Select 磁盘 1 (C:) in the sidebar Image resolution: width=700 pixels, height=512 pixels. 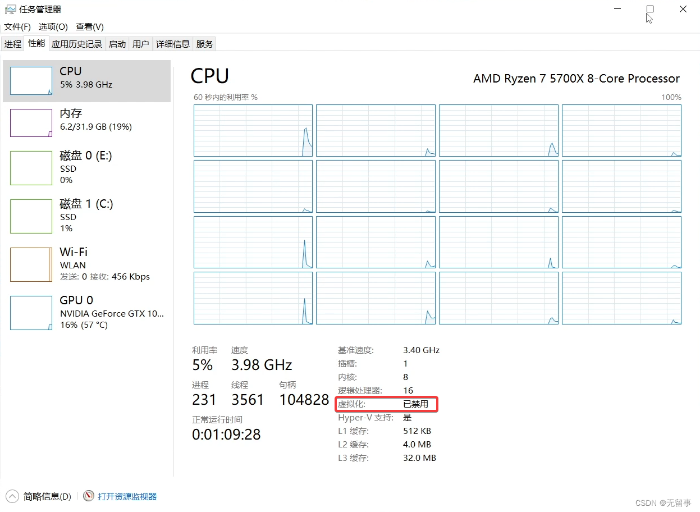(x=87, y=216)
